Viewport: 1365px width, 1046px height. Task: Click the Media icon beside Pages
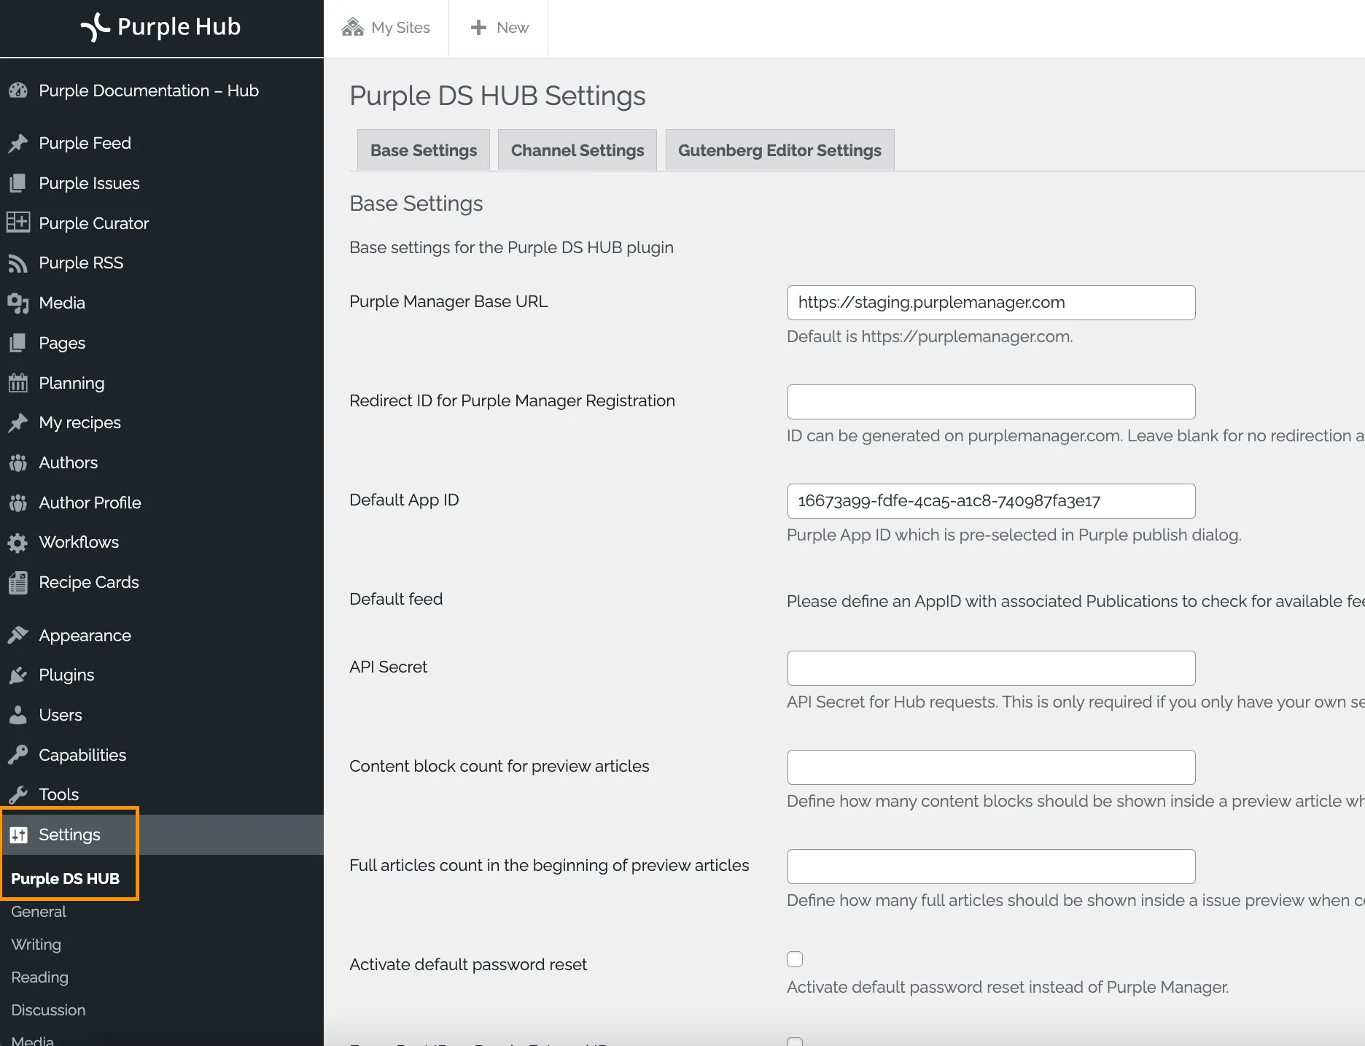(x=18, y=303)
